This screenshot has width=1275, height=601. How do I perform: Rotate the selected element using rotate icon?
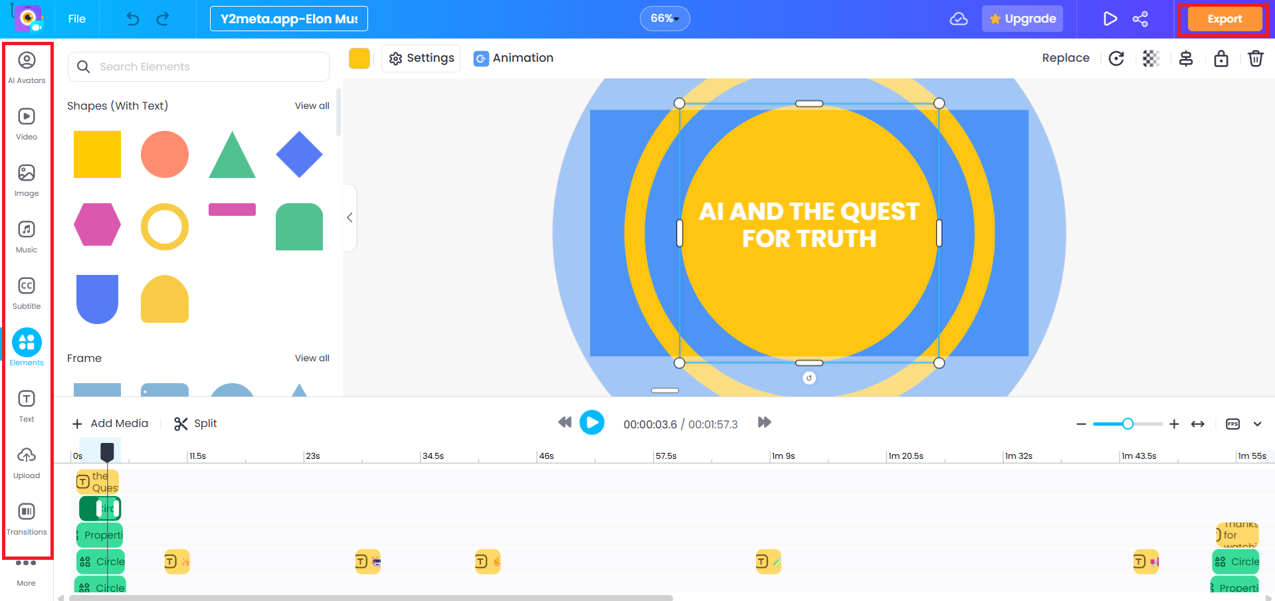coord(1116,58)
